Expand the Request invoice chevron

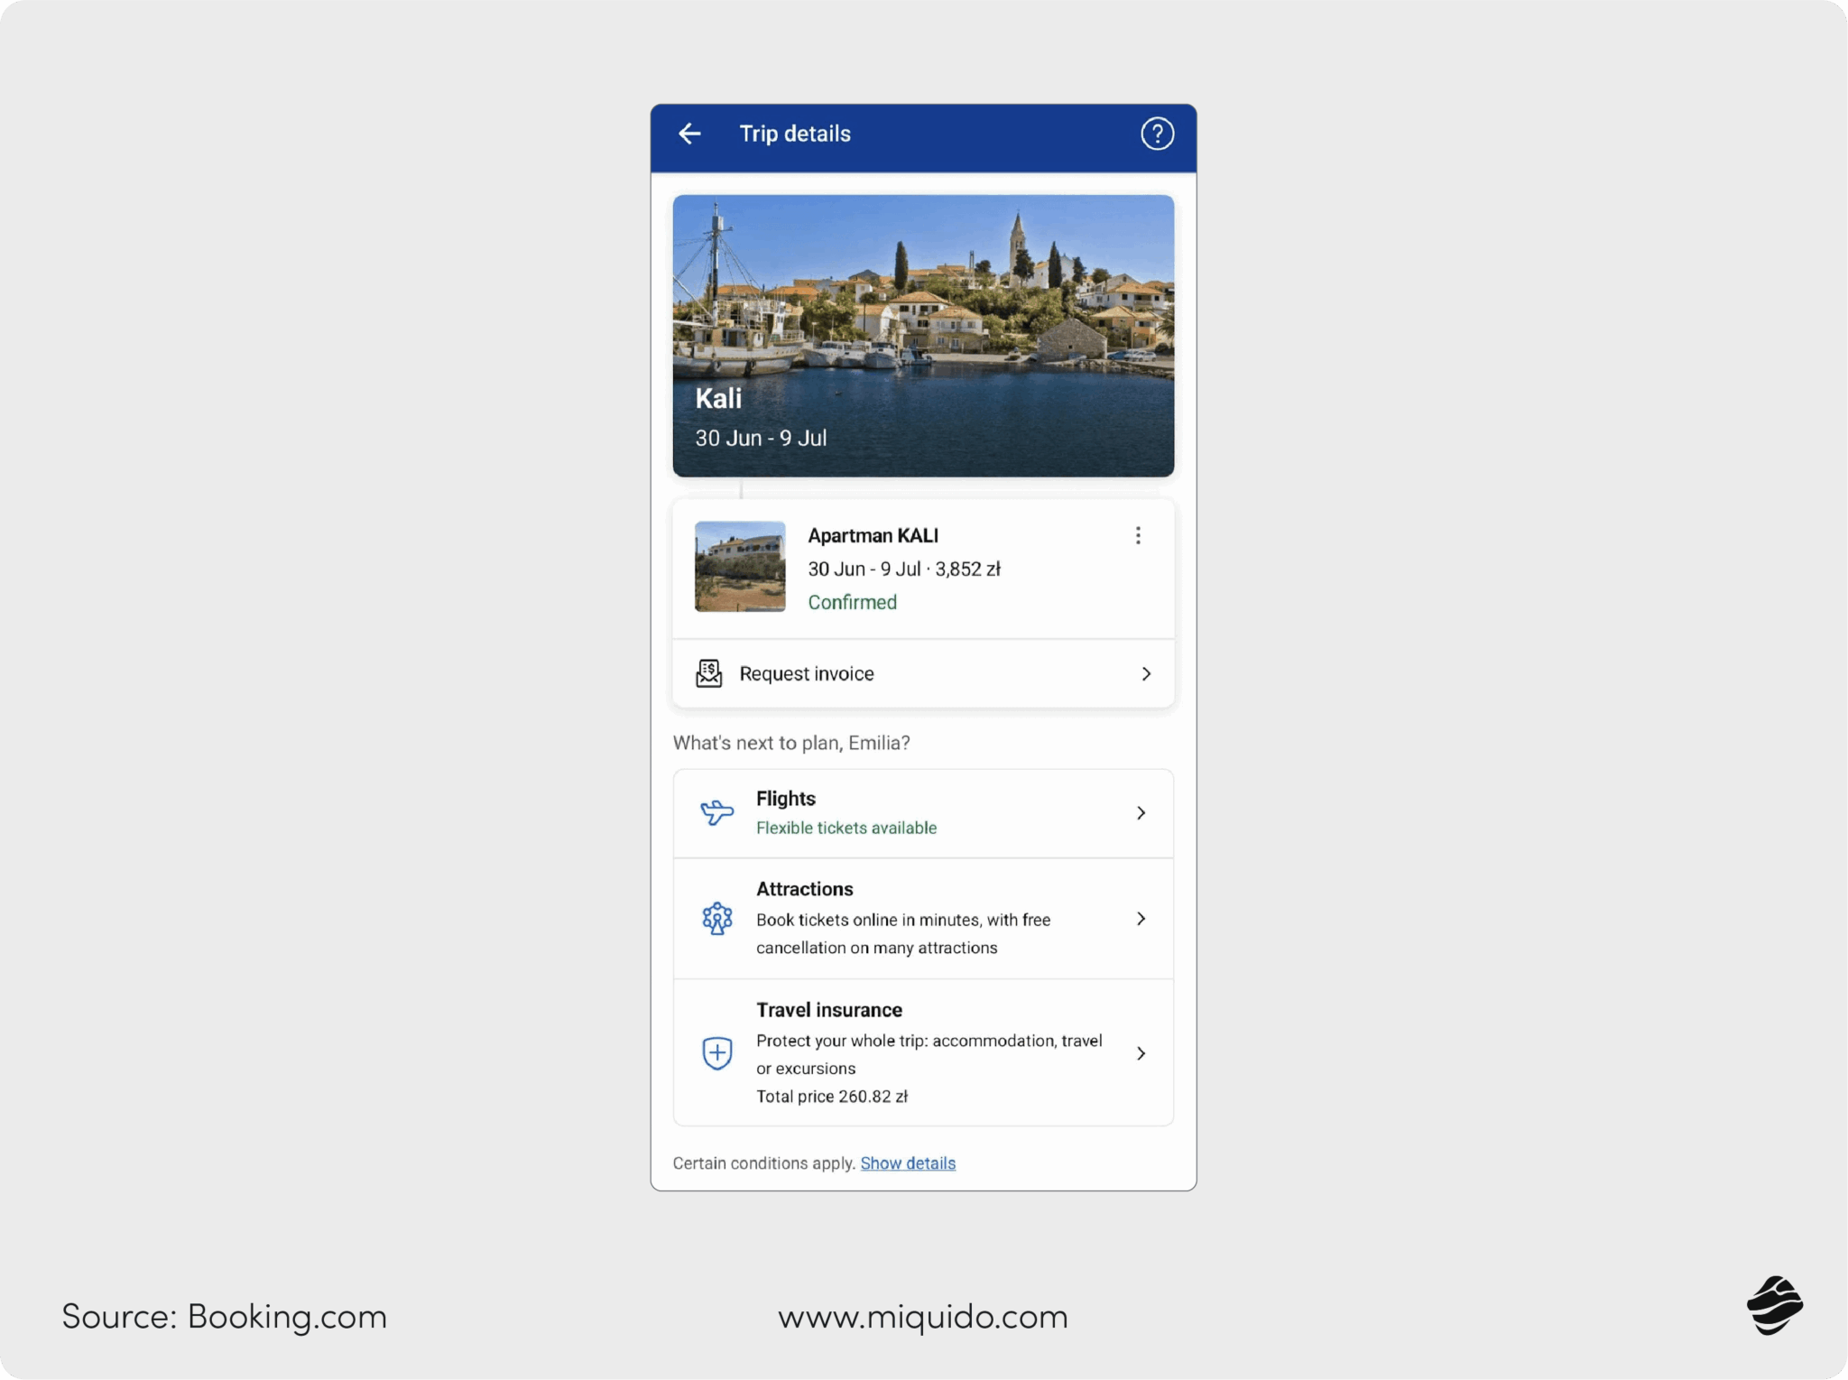1146,674
